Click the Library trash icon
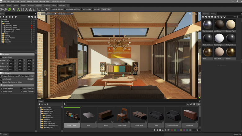 click(195, 104)
